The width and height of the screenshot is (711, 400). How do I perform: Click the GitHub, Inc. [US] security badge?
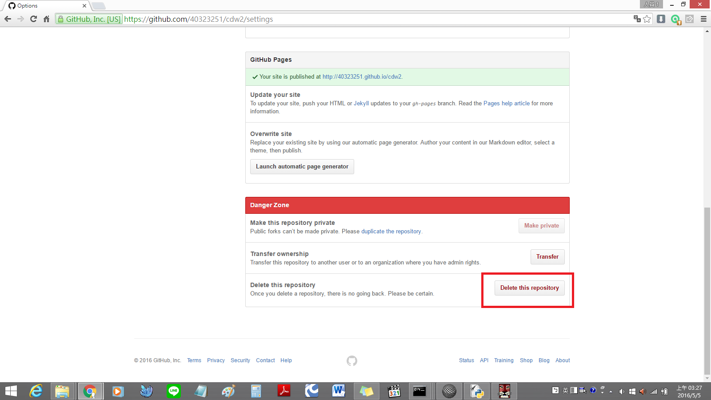(89, 19)
